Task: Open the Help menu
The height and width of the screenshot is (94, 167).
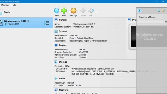Action: coord(14,5)
